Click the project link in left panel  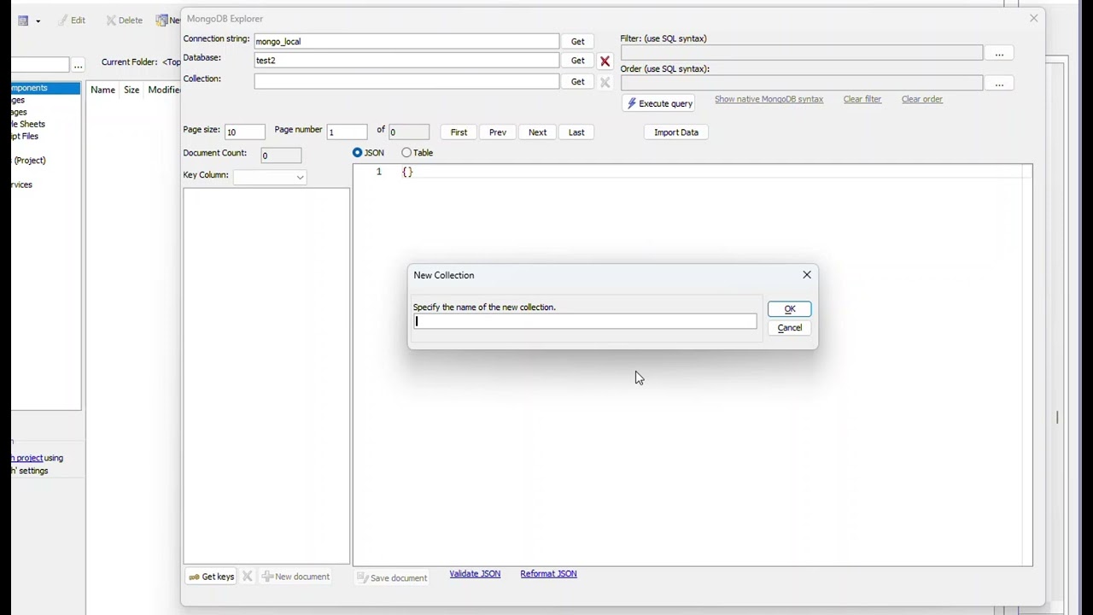(28, 458)
